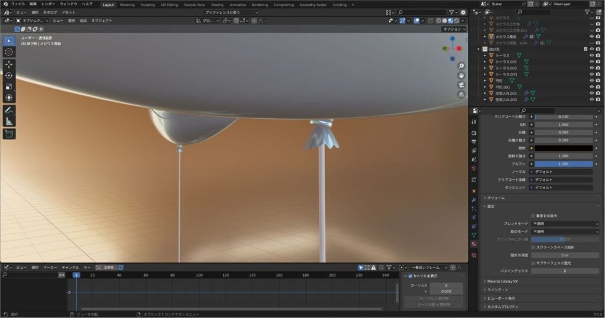Image resolution: width=605 pixels, height=318 pixels.
Task: Toggle camera view with camera gizmo
Action: (461, 85)
